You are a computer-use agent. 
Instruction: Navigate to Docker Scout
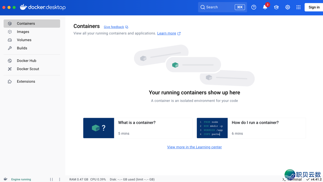28,69
